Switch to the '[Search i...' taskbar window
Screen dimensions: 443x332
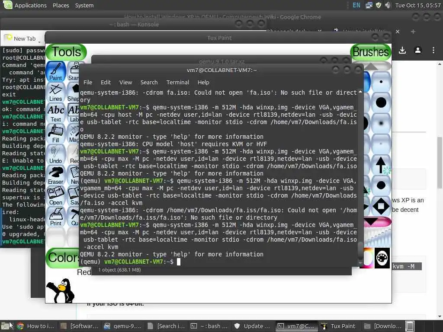coord(167,326)
